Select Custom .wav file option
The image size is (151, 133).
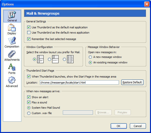(29, 113)
